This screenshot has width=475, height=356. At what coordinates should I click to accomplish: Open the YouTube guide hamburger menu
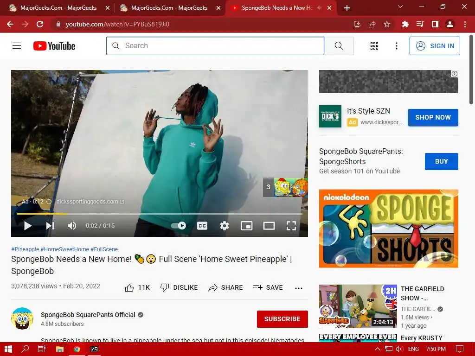tap(17, 46)
